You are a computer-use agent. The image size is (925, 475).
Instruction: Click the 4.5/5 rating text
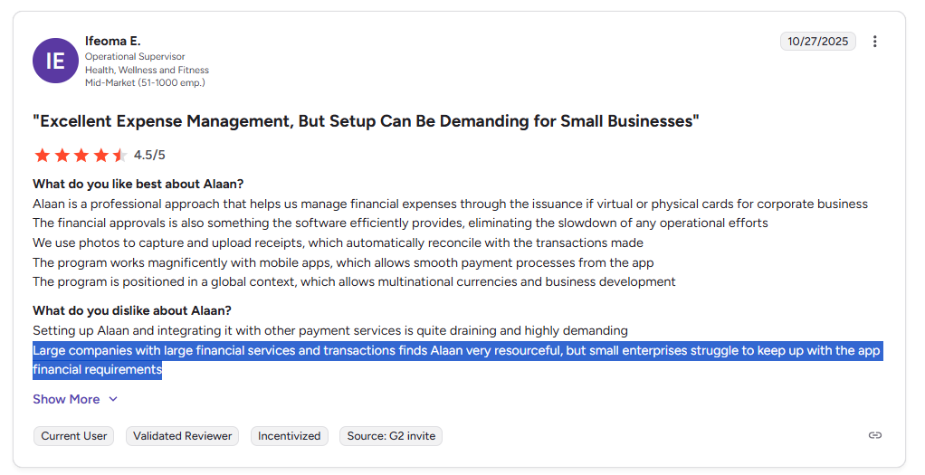pyautogui.click(x=149, y=156)
